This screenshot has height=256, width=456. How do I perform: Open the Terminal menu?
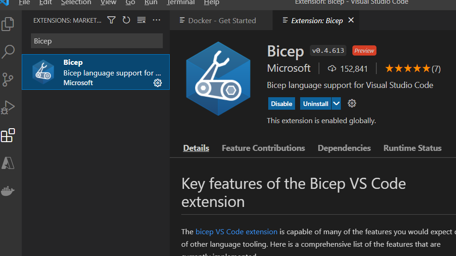point(181,2)
